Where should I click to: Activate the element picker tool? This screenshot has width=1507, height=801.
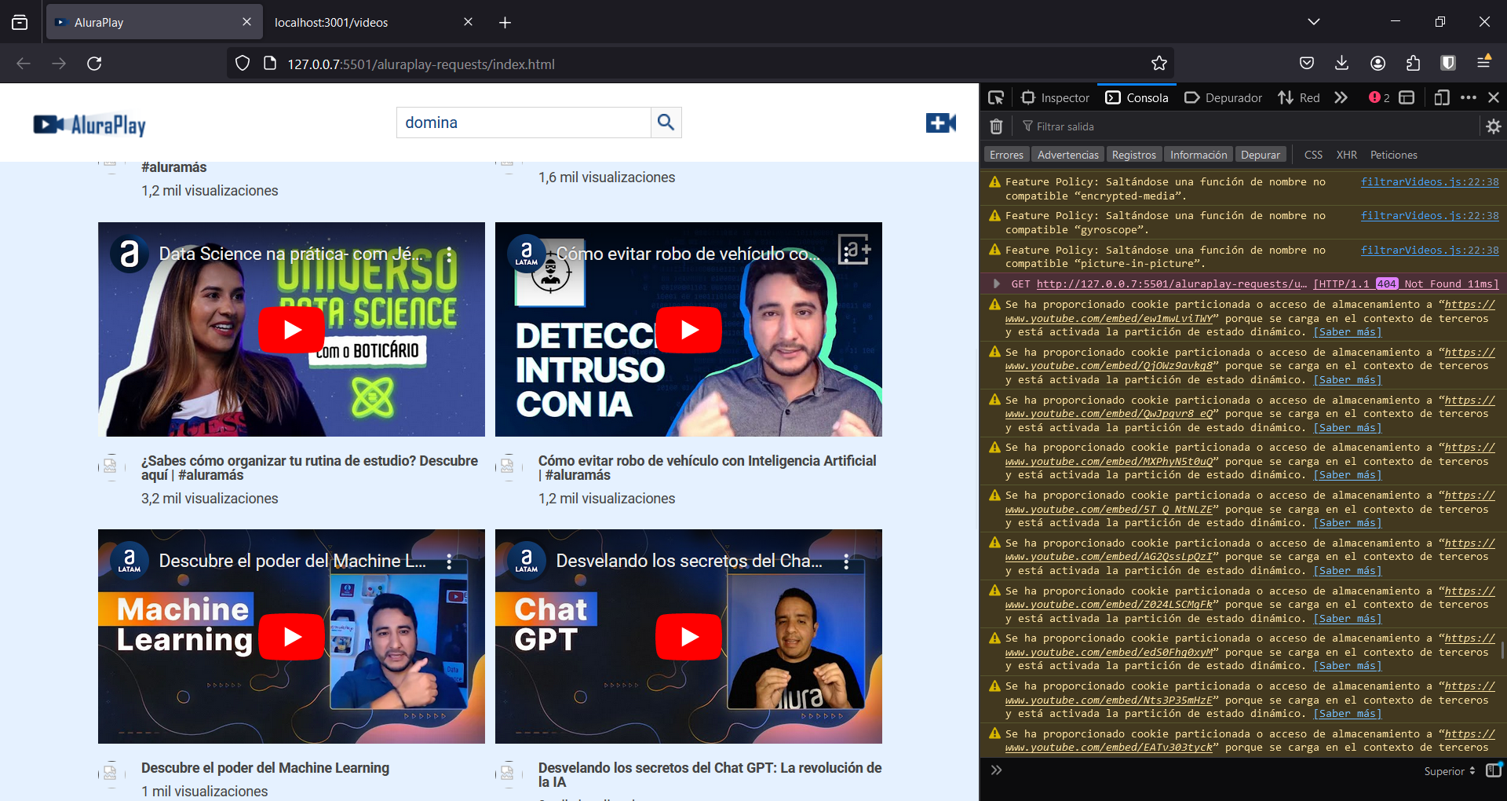996,97
